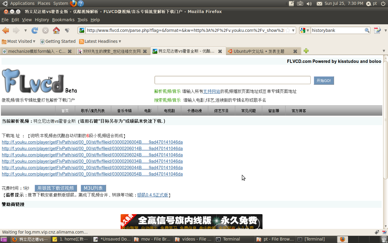Switch to the 好好先生的搜索 tab
This screenshot has width=388, height=243.
(109, 51)
